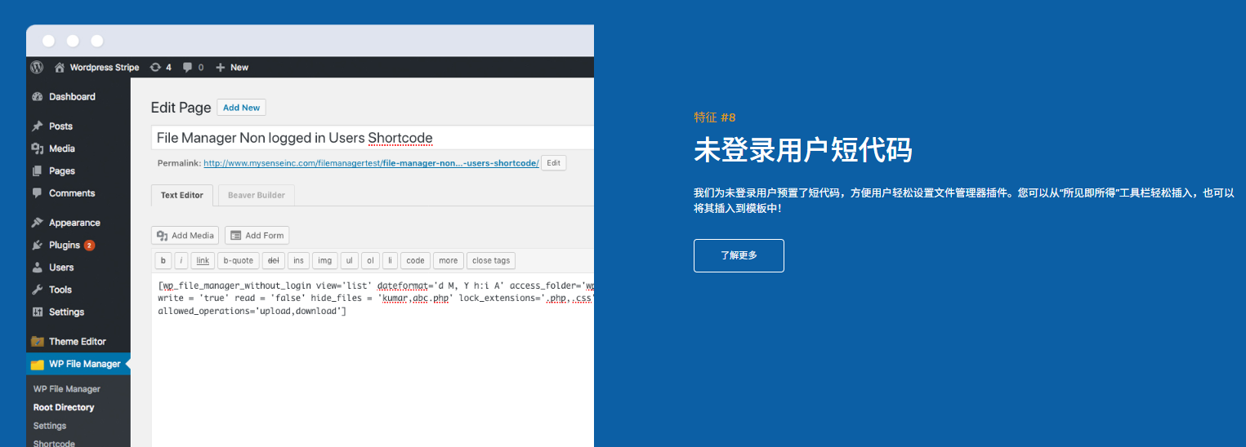Image resolution: width=1246 pixels, height=447 pixels.
Task: Click the WP File Manager yellow folder icon
Action: coord(37,364)
